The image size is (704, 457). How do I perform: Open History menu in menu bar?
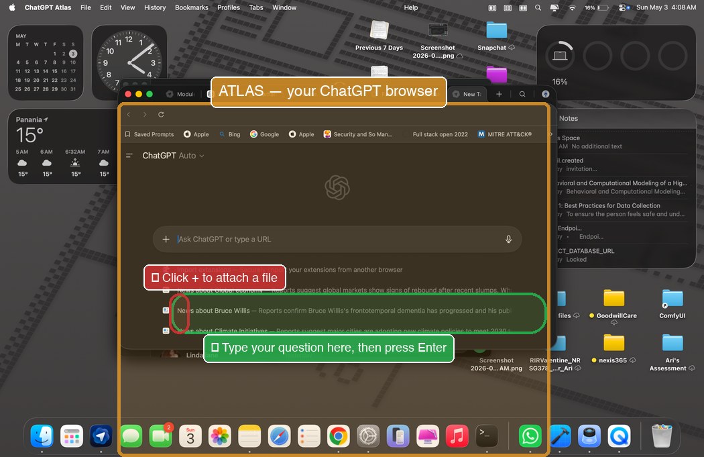pos(155,7)
